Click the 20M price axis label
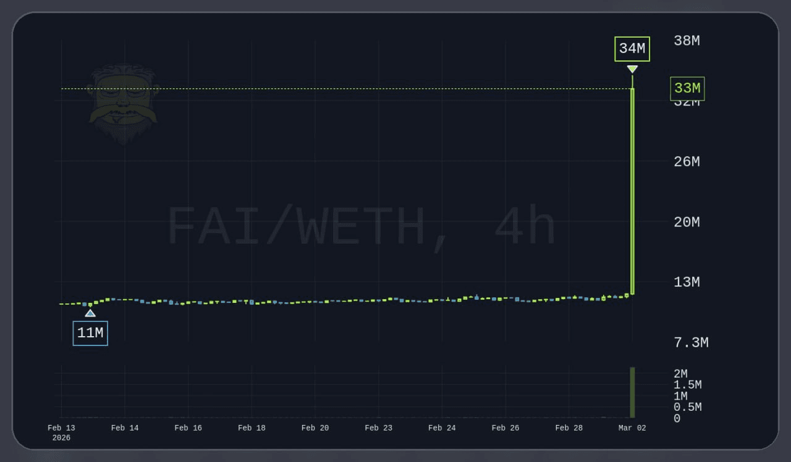 point(686,222)
